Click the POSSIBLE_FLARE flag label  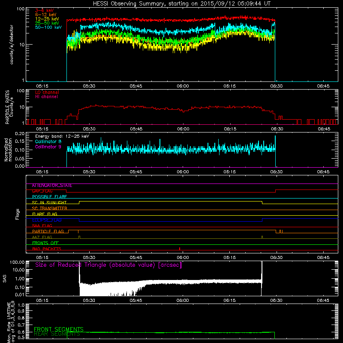point(49,197)
